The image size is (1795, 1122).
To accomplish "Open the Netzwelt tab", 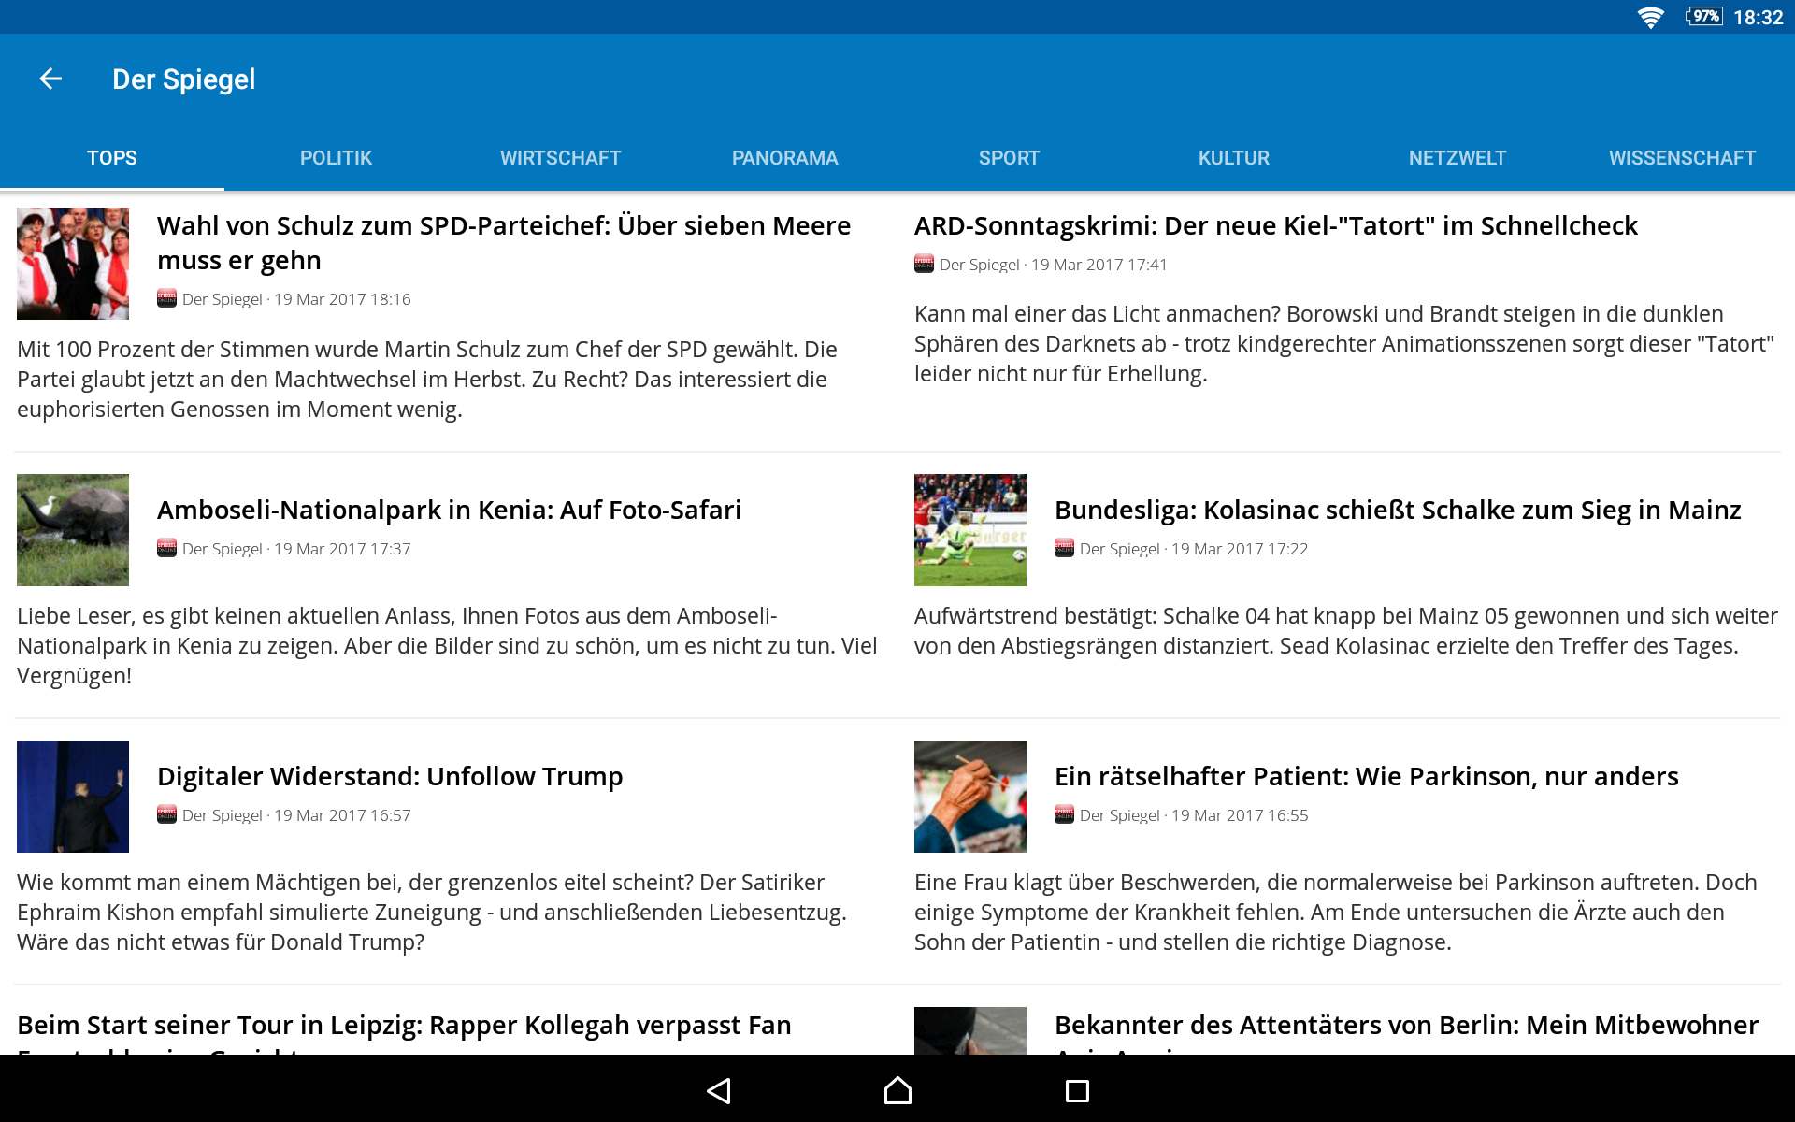I will coord(1457,158).
